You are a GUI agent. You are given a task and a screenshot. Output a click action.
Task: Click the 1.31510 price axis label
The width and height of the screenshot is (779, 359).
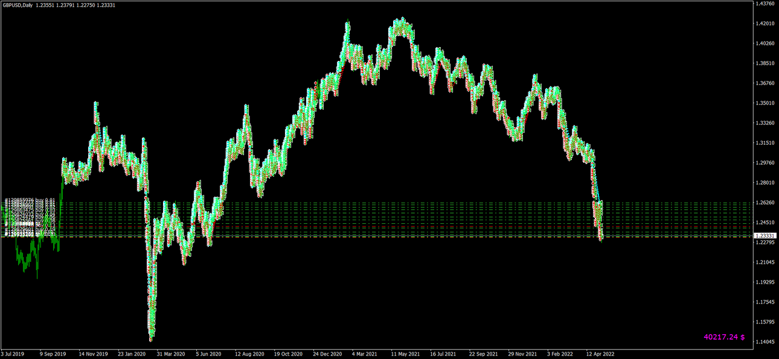[765, 143]
